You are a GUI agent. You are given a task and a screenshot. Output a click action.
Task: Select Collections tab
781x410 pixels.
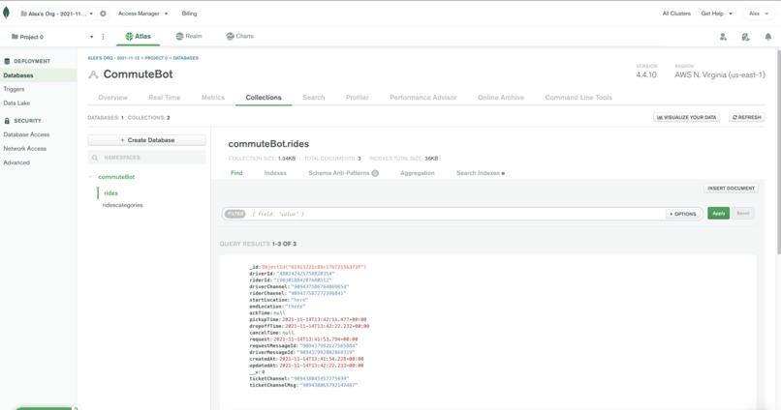pyautogui.click(x=264, y=98)
